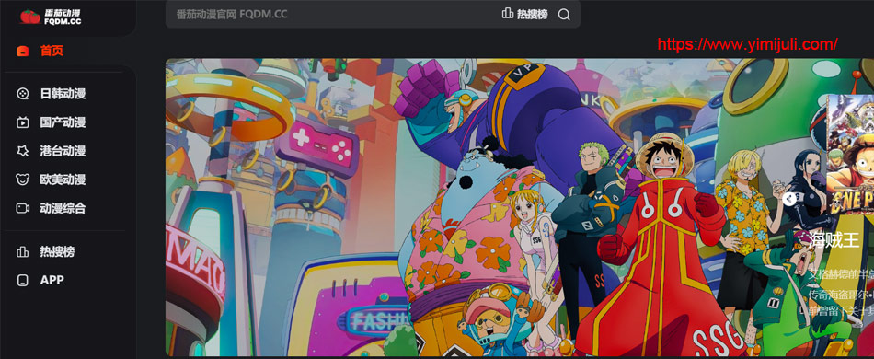The width and height of the screenshot is (874, 359).
Task: Select the red home icon beside 首页
Action: (23, 52)
